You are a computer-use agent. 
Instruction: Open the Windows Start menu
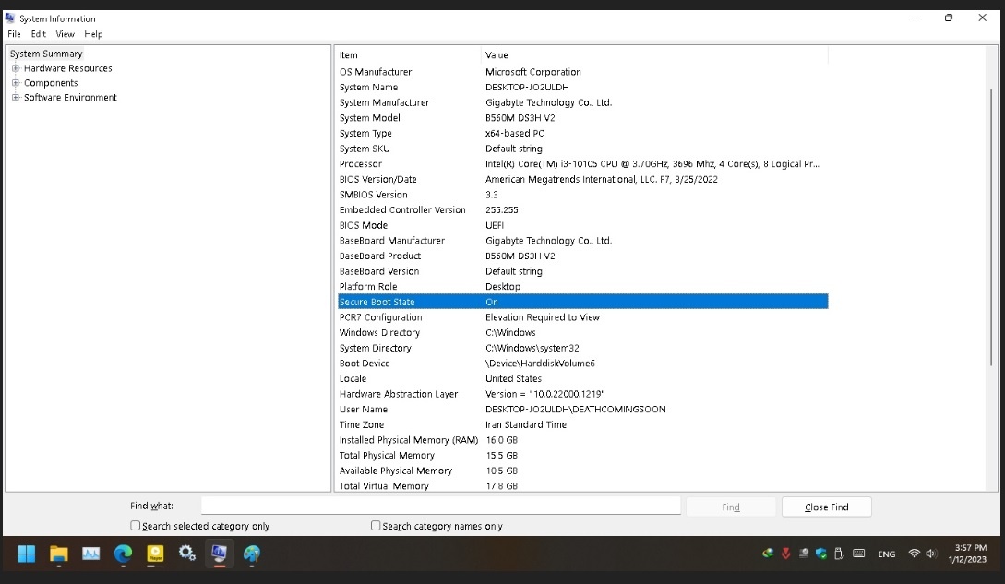[x=26, y=554]
